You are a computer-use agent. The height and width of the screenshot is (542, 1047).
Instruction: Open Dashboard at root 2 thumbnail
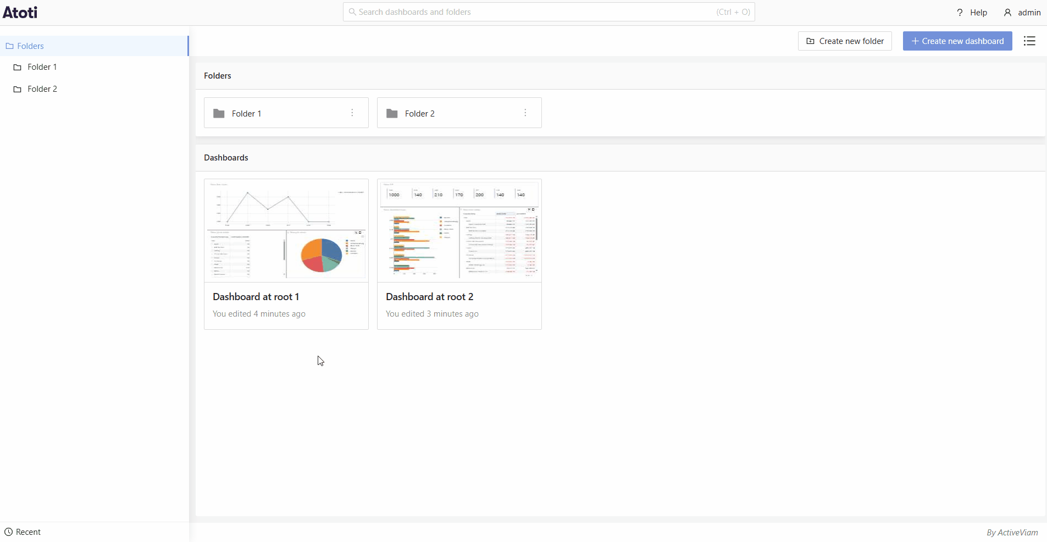(x=459, y=231)
